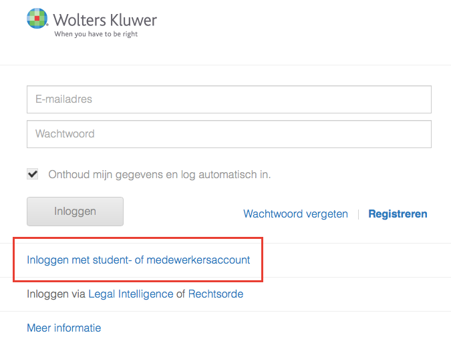
Task: Click the Wachtwoord placeholder text
Action: click(65, 134)
